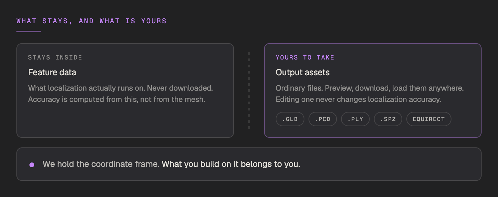The height and width of the screenshot is (197, 498).
Task: Click the 'Ordinary files. Preview, download' description
Action: click(x=370, y=88)
